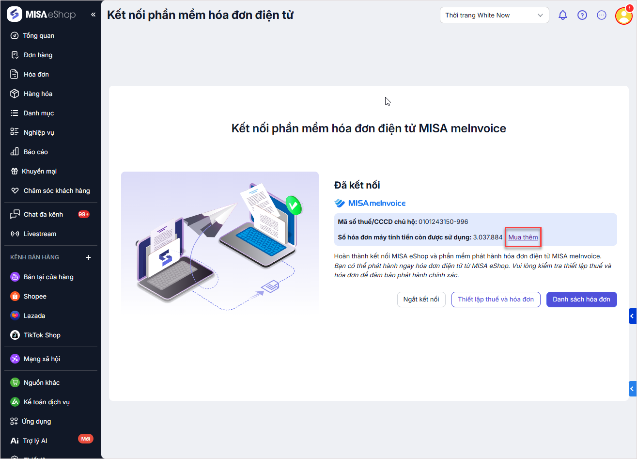The width and height of the screenshot is (637, 459).
Task: Click the Kế toán dịch vụ icon
Action: tap(15, 402)
